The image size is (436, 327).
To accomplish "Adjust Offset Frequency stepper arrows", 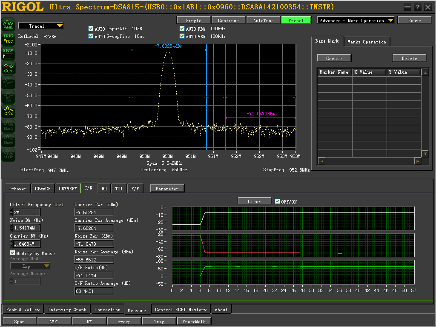I will point(11,212).
